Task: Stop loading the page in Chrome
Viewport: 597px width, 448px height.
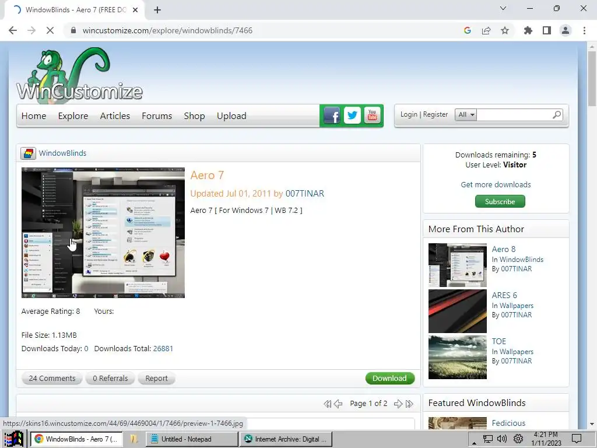Action: tap(50, 30)
